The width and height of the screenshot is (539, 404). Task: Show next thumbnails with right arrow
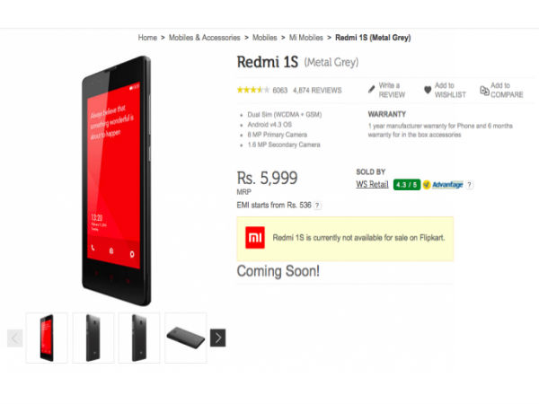point(218,338)
